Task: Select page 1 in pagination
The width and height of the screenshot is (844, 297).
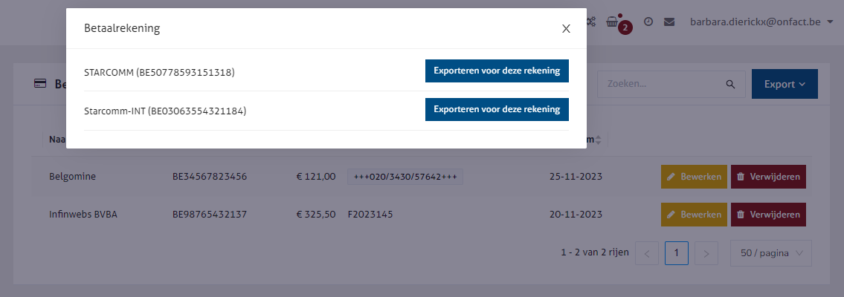Action: click(x=677, y=253)
